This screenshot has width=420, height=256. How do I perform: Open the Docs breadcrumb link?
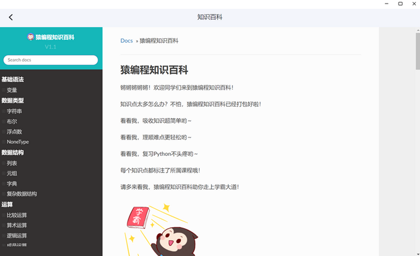(x=126, y=41)
